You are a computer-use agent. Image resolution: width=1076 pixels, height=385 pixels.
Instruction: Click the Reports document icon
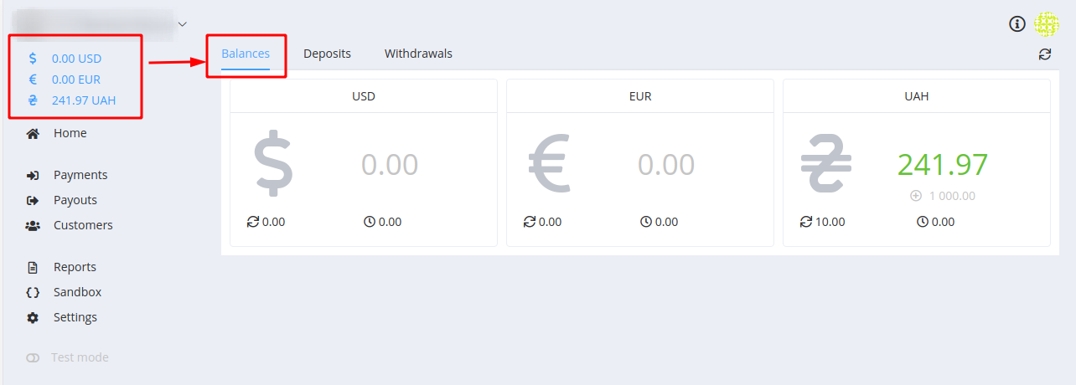pyautogui.click(x=33, y=268)
